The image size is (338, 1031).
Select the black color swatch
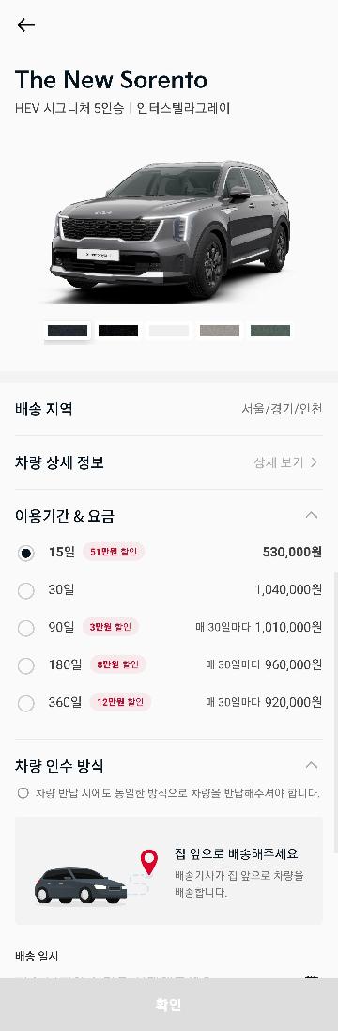click(x=118, y=331)
